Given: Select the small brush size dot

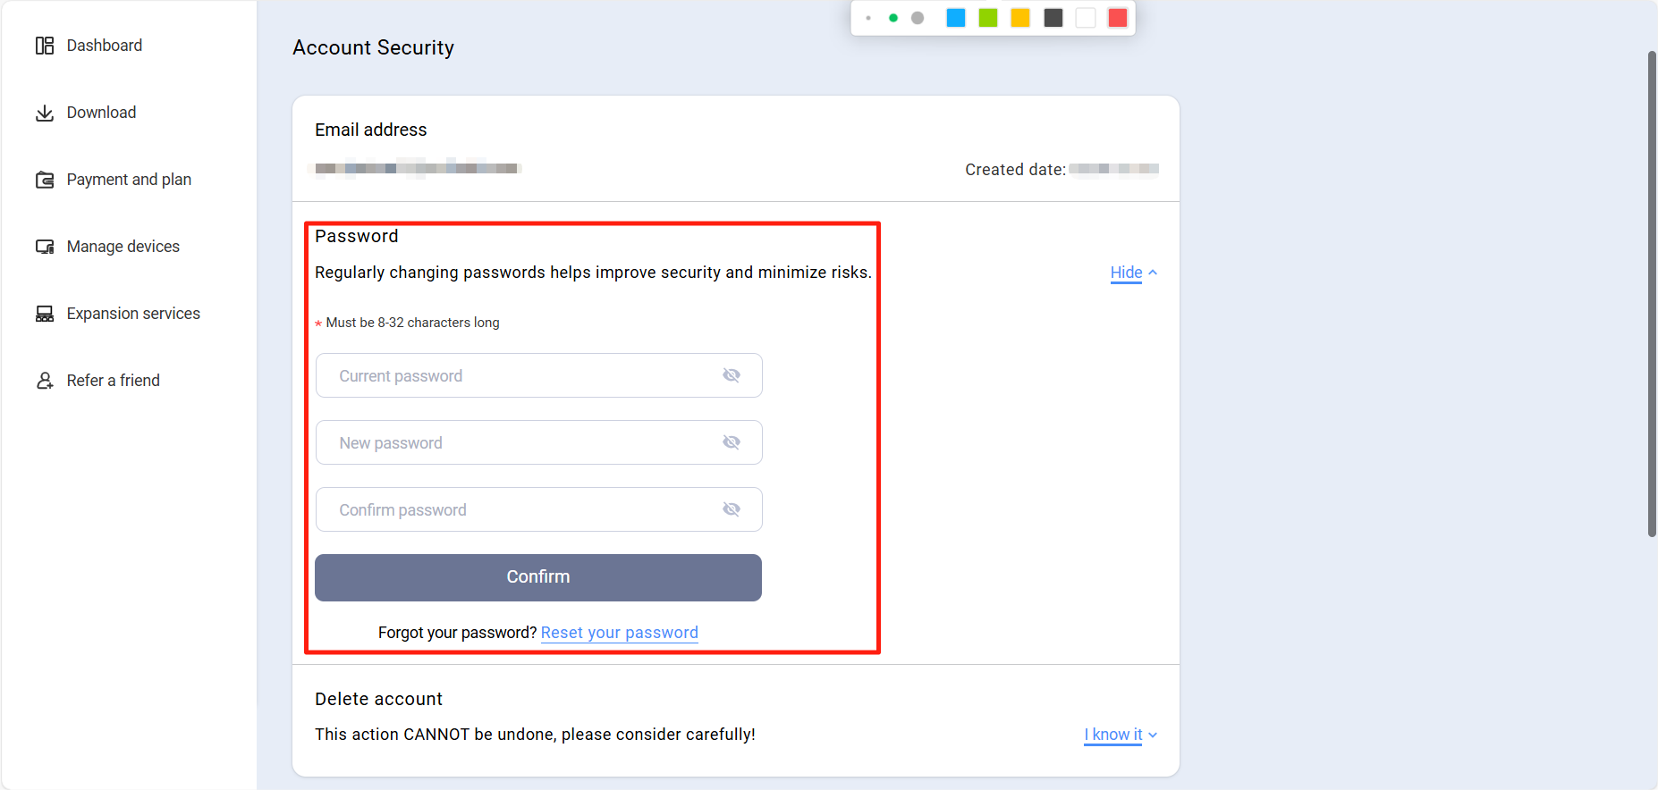Looking at the screenshot, I should pyautogui.click(x=868, y=17).
